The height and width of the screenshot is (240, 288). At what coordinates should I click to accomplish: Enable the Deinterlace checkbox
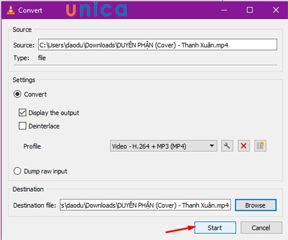pyautogui.click(x=23, y=126)
